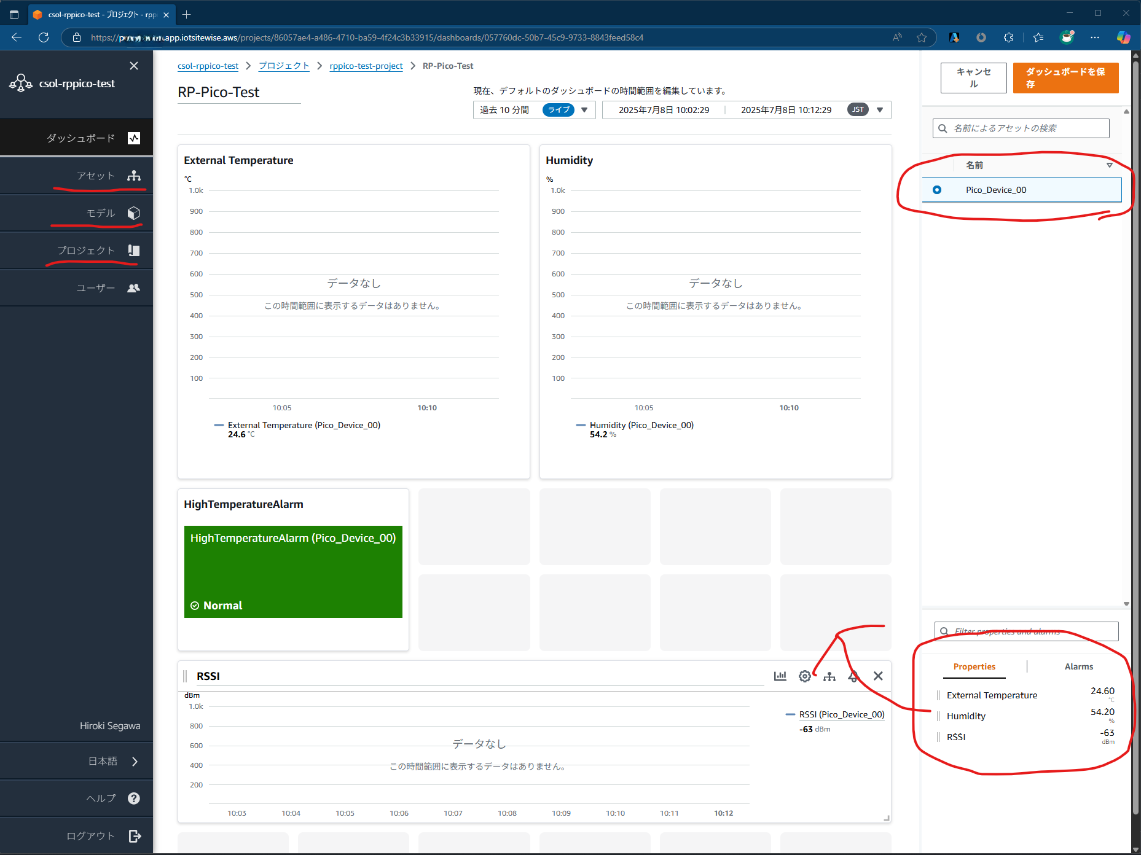Image resolution: width=1141 pixels, height=855 pixels.
Task: Click the ライブ live badge
Action: 559,110
